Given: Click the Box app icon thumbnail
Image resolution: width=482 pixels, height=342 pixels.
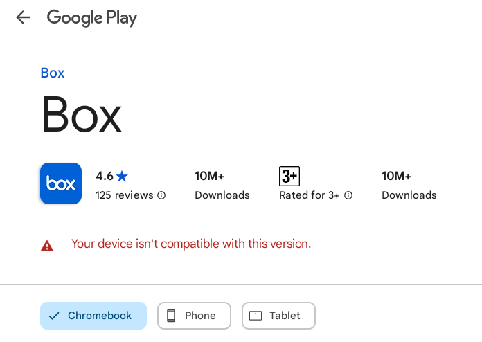Looking at the screenshot, I should [61, 183].
